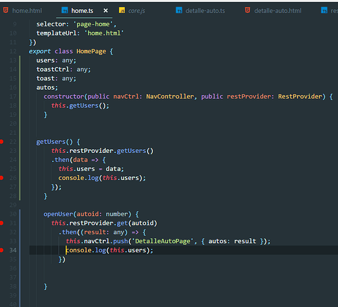Image resolution: width=338 pixels, height=307 pixels.
Task: Close the home.ts tab
Action: [106, 10]
